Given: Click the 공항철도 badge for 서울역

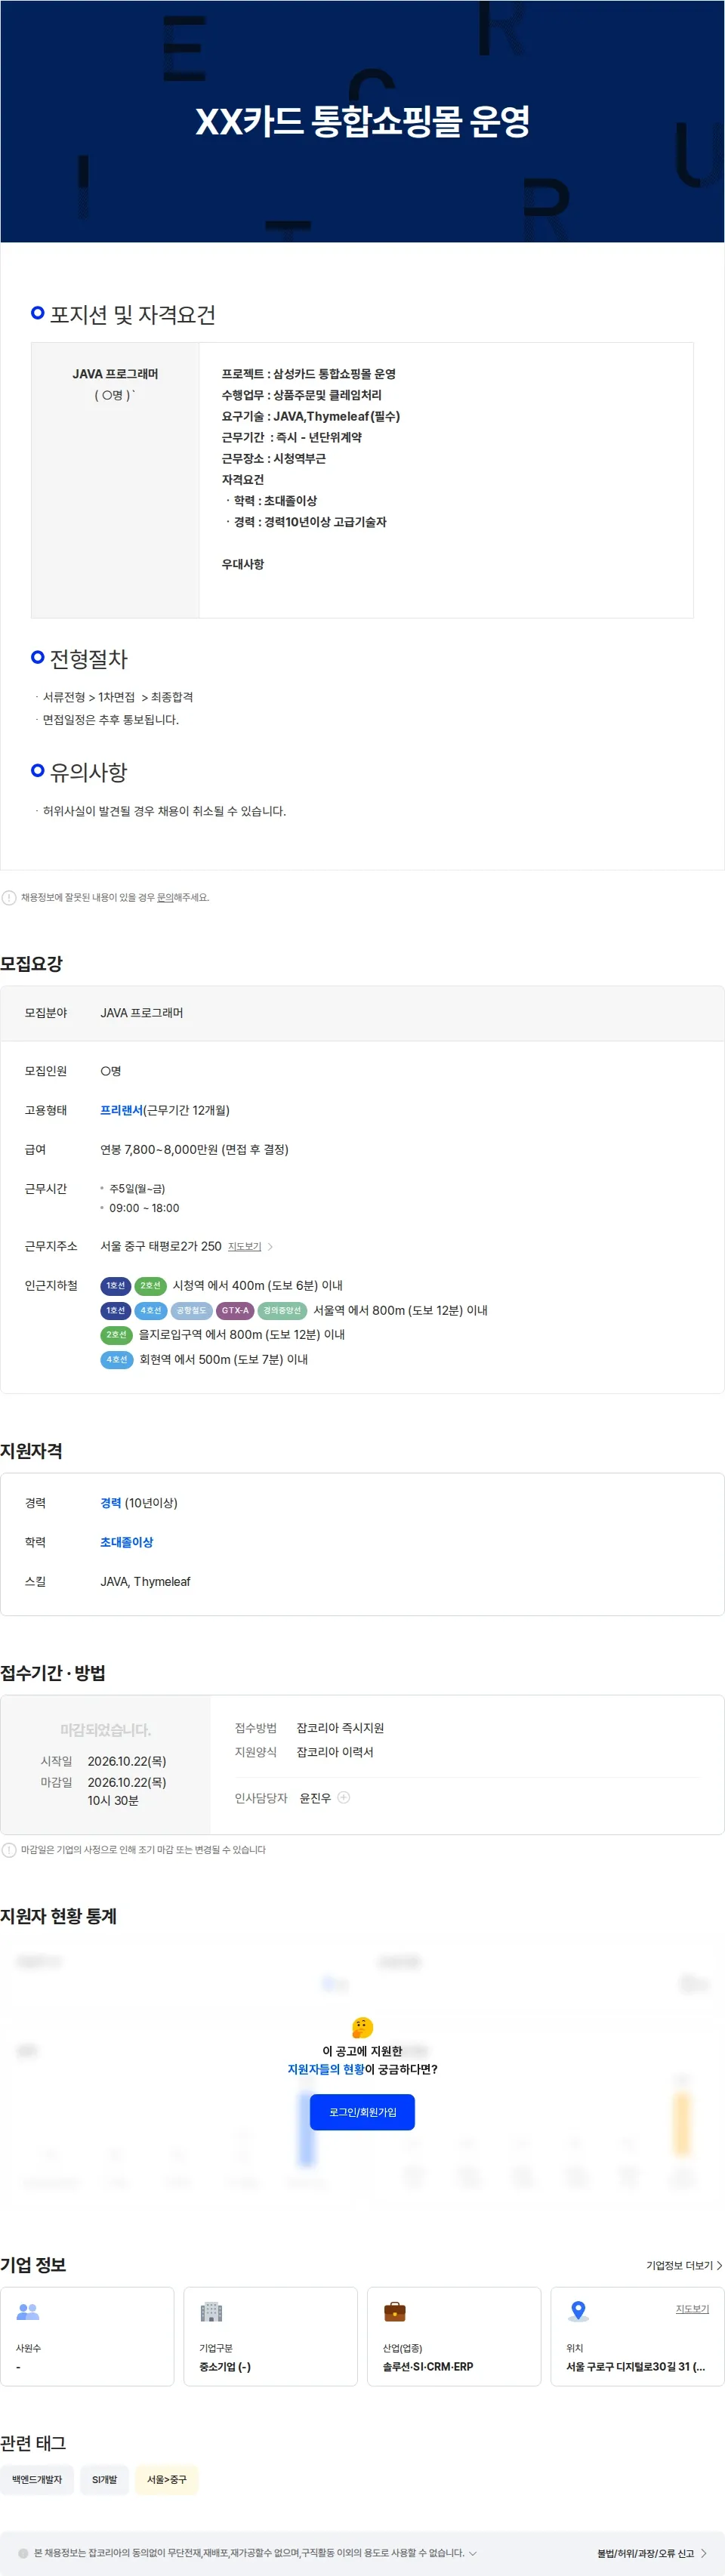Looking at the screenshot, I should coord(191,1310).
